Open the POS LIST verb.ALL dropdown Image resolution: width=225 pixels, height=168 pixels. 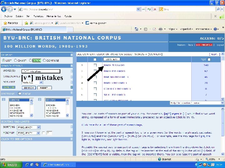point(41,82)
